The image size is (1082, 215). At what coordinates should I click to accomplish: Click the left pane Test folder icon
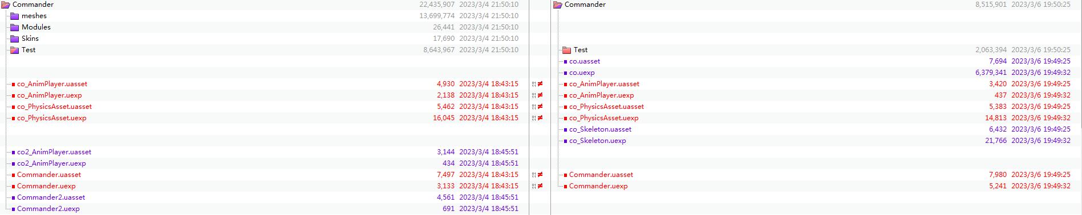15,50
